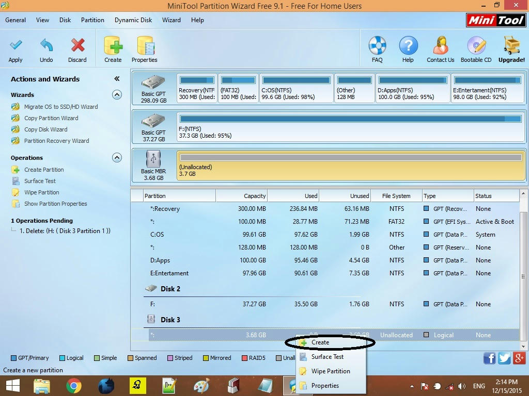Image resolution: width=529 pixels, height=396 pixels.
Task: Select the C:OS row in partition list
Action: tap(325, 235)
